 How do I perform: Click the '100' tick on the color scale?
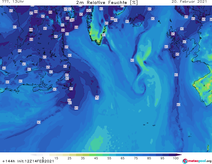[176, 158]
